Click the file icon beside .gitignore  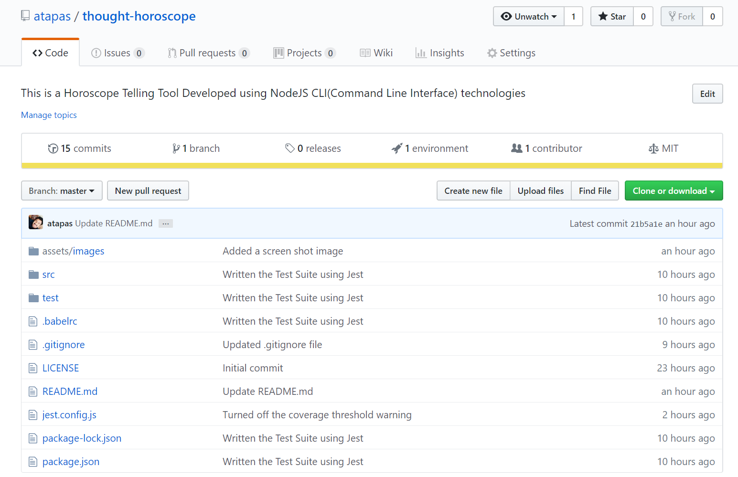click(33, 345)
